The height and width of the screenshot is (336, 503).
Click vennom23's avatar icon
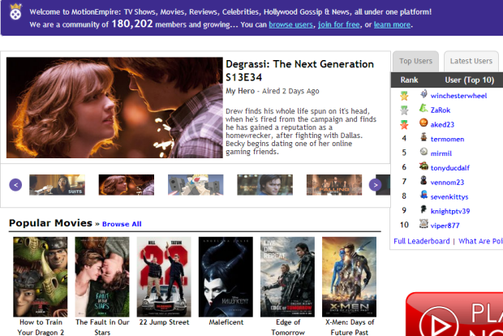pos(423,180)
